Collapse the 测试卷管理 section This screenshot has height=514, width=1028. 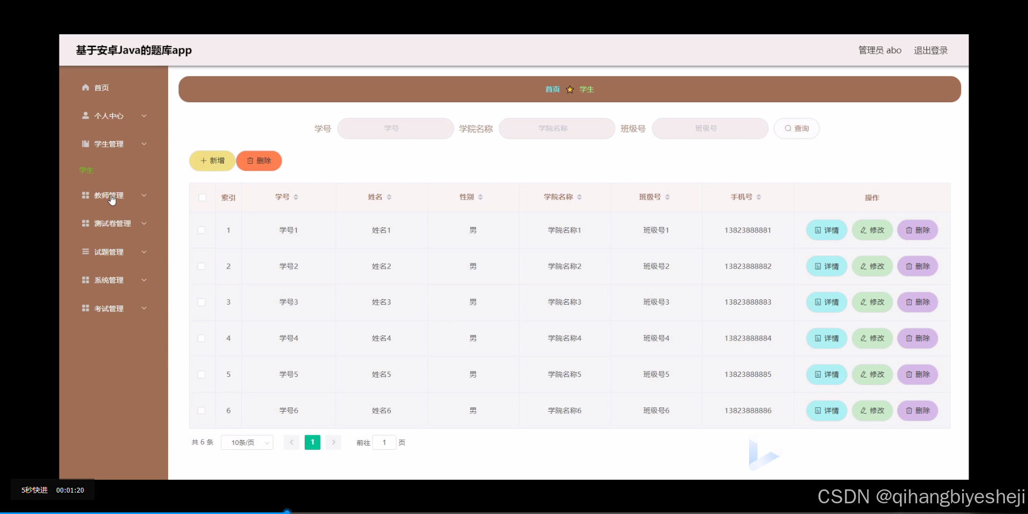[143, 223]
